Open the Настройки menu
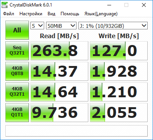This screenshot has height=140, width=153. point(31,14)
